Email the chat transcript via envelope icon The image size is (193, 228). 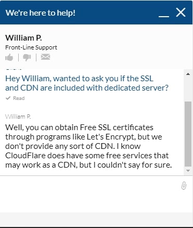(x=45, y=57)
